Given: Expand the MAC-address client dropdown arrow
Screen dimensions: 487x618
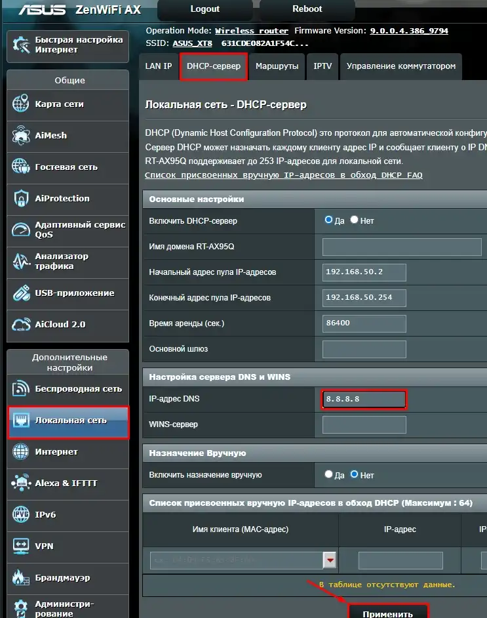Looking at the screenshot, I should pyautogui.click(x=330, y=560).
